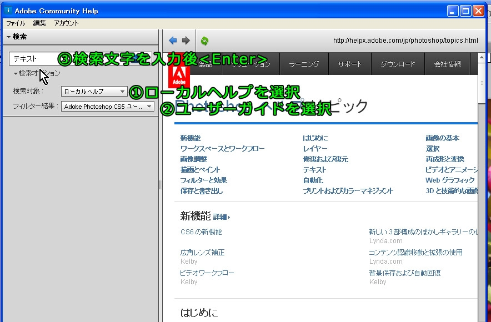Screen dimensions: 491x322
Task: Open the 画像の基本 topic link
Action: click(x=443, y=138)
